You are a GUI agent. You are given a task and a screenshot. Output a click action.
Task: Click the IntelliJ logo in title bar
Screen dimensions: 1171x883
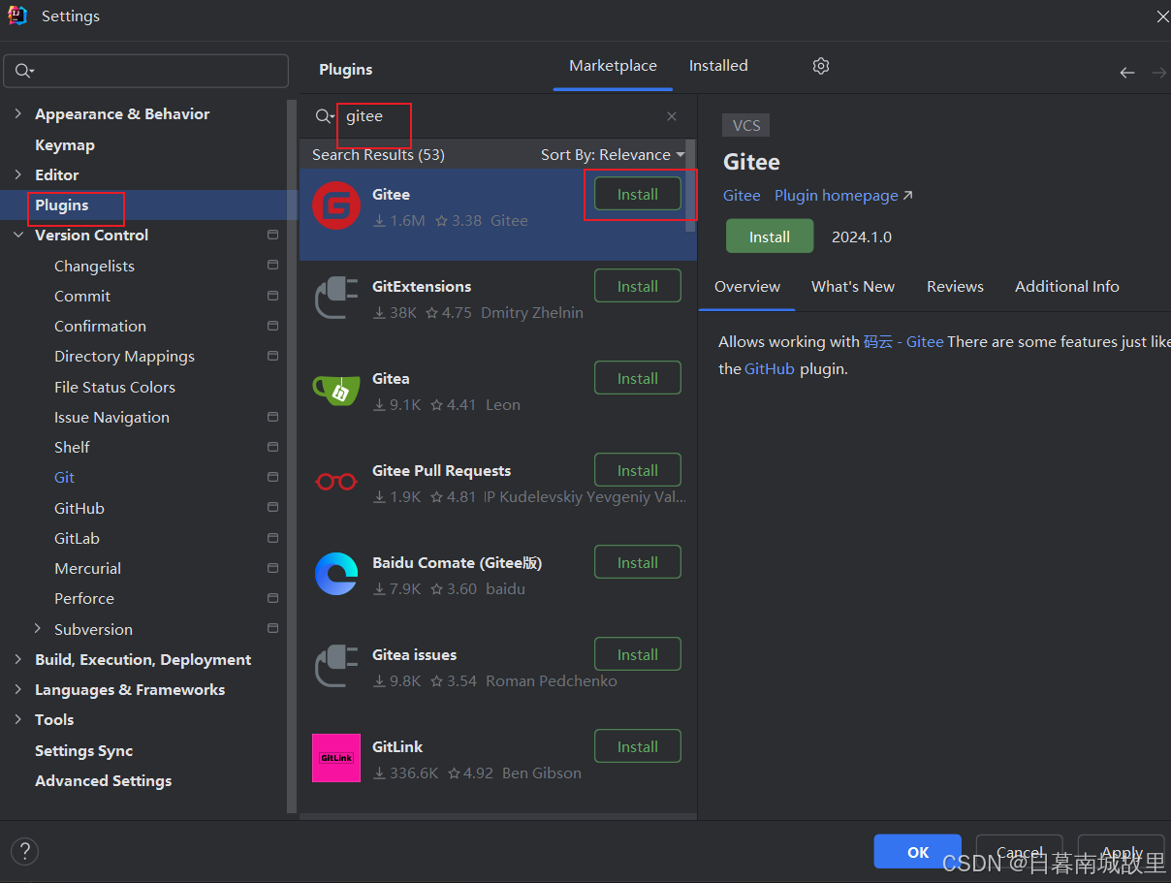point(16,16)
